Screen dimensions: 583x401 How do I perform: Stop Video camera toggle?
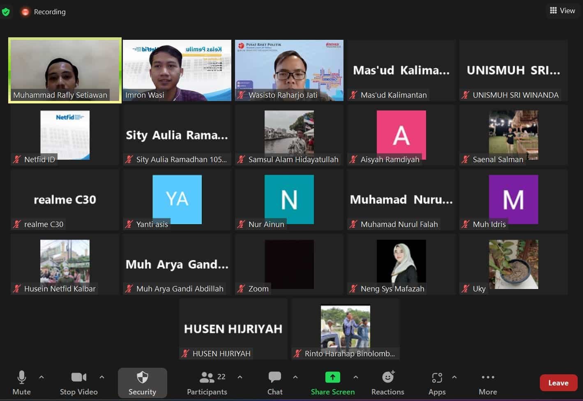pyautogui.click(x=78, y=383)
